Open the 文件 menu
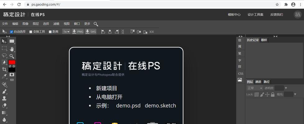304x124 pixels. tap(5, 24)
